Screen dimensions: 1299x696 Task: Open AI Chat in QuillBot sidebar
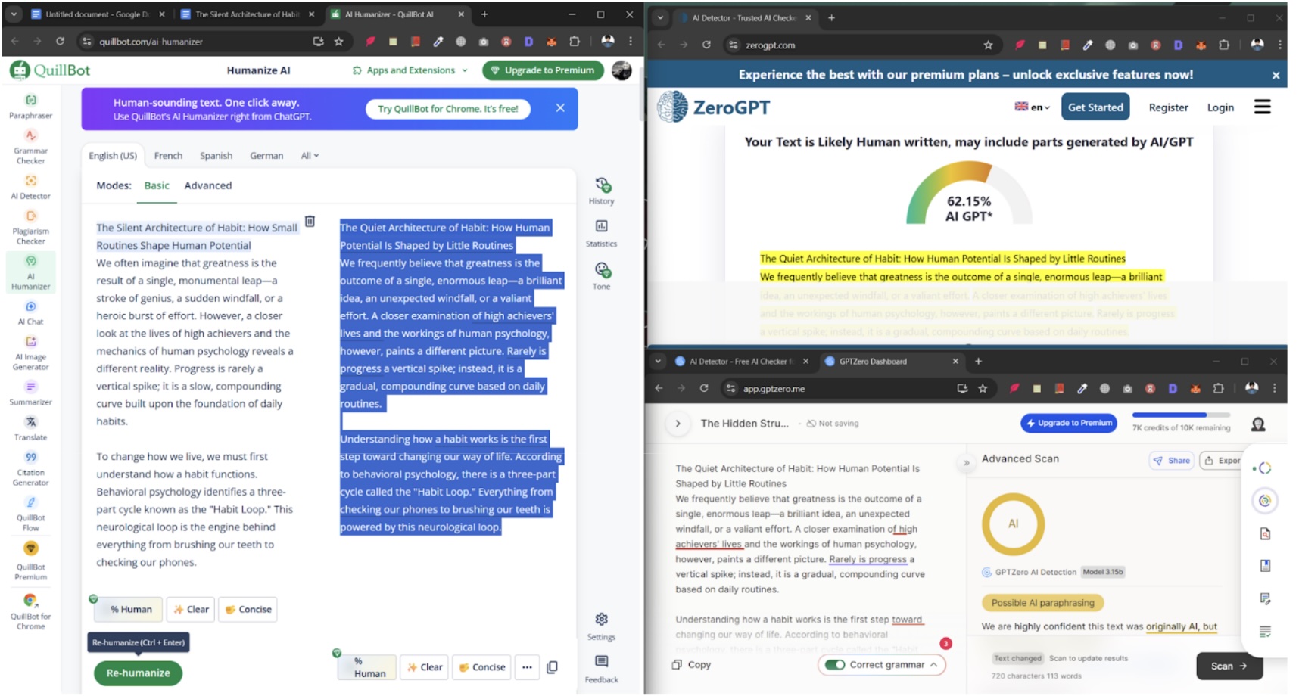coord(30,312)
